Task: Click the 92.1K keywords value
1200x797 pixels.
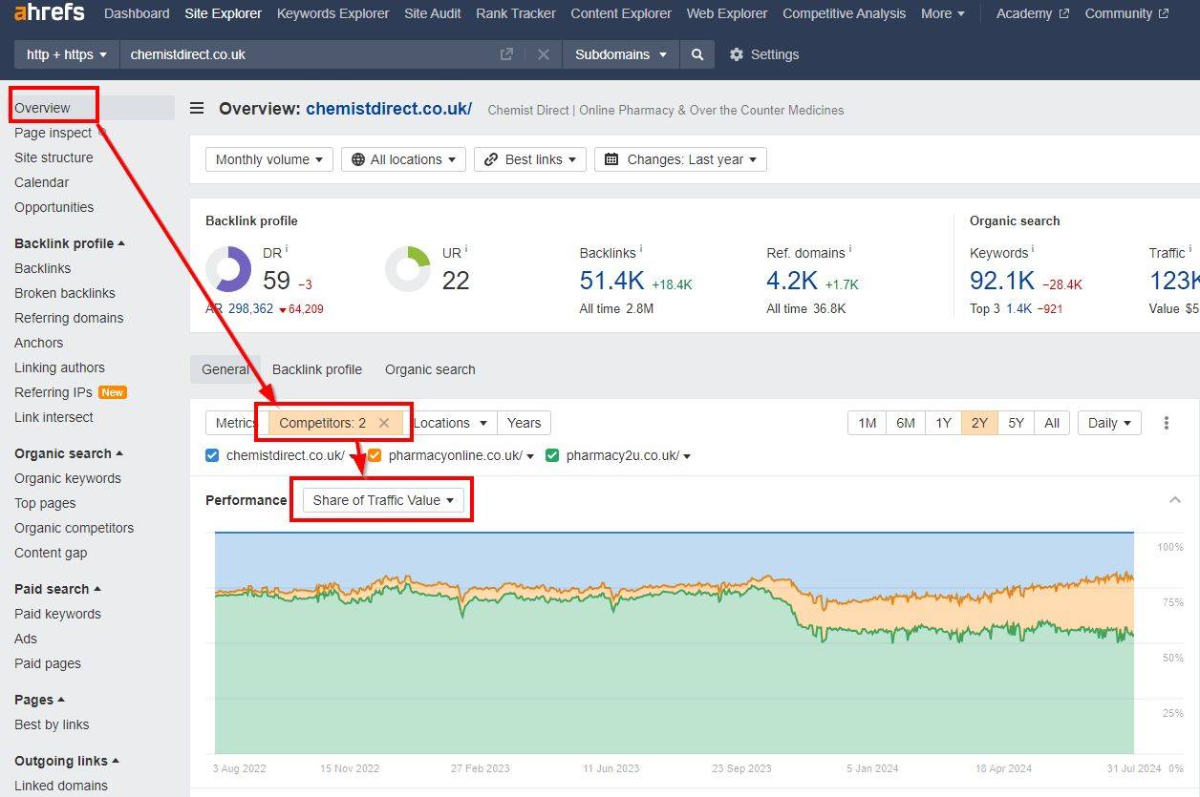Action: [1002, 281]
